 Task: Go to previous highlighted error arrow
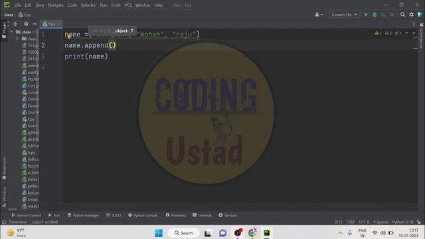(407, 33)
